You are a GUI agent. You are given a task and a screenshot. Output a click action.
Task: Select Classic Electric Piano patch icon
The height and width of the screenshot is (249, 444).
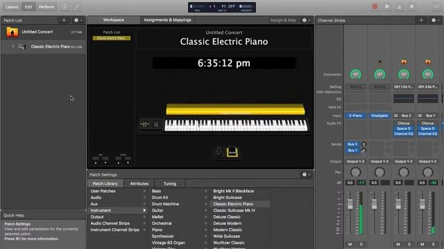point(22,46)
